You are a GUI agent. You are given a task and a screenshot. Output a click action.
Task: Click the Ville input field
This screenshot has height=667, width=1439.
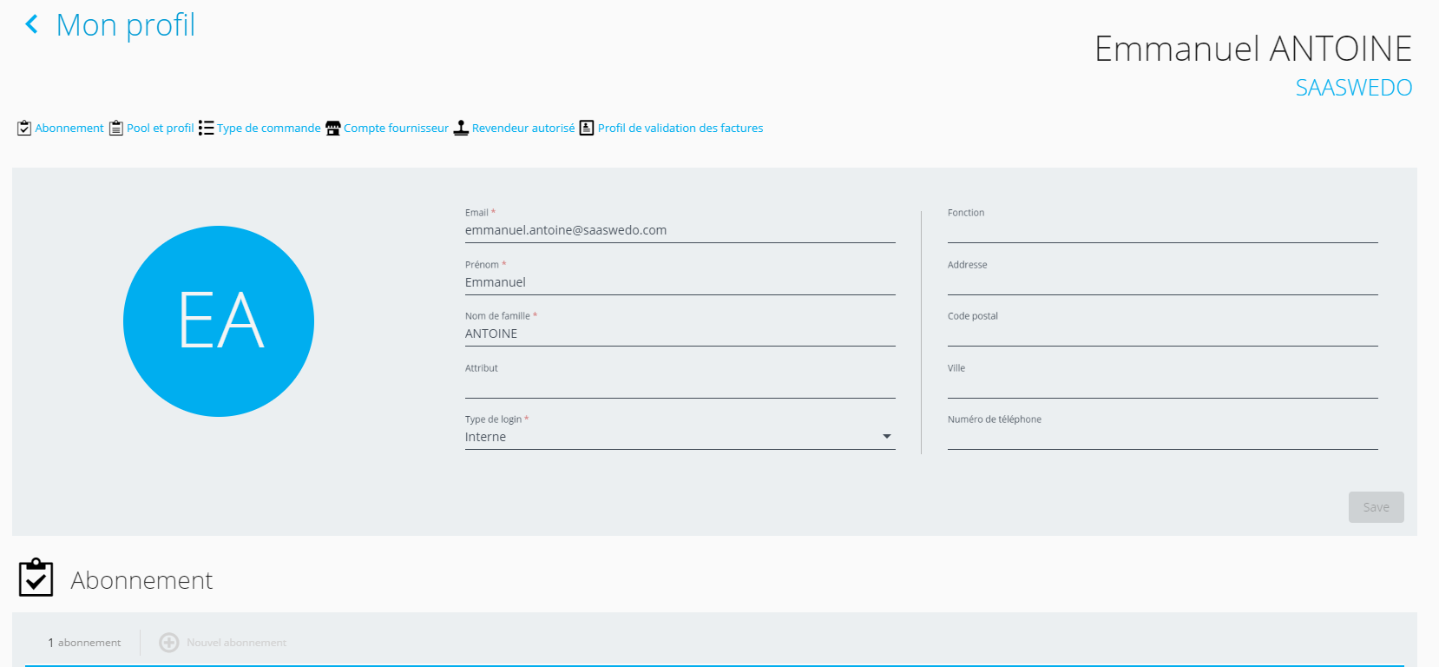click(1163, 386)
